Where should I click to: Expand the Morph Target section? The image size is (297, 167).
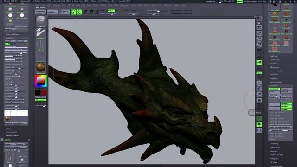point(277,154)
